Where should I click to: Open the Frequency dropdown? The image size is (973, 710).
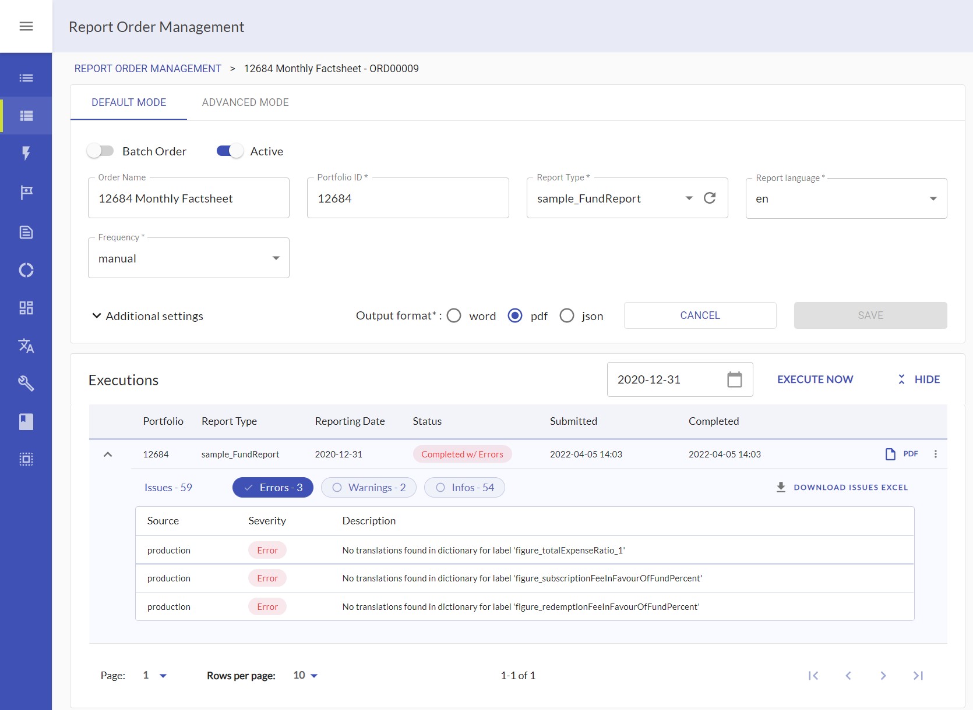tap(188, 258)
